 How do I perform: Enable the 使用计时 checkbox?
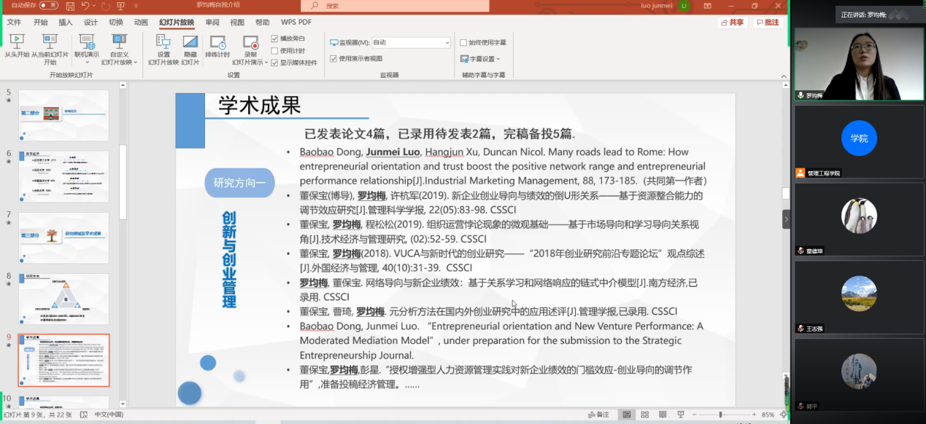coord(274,51)
